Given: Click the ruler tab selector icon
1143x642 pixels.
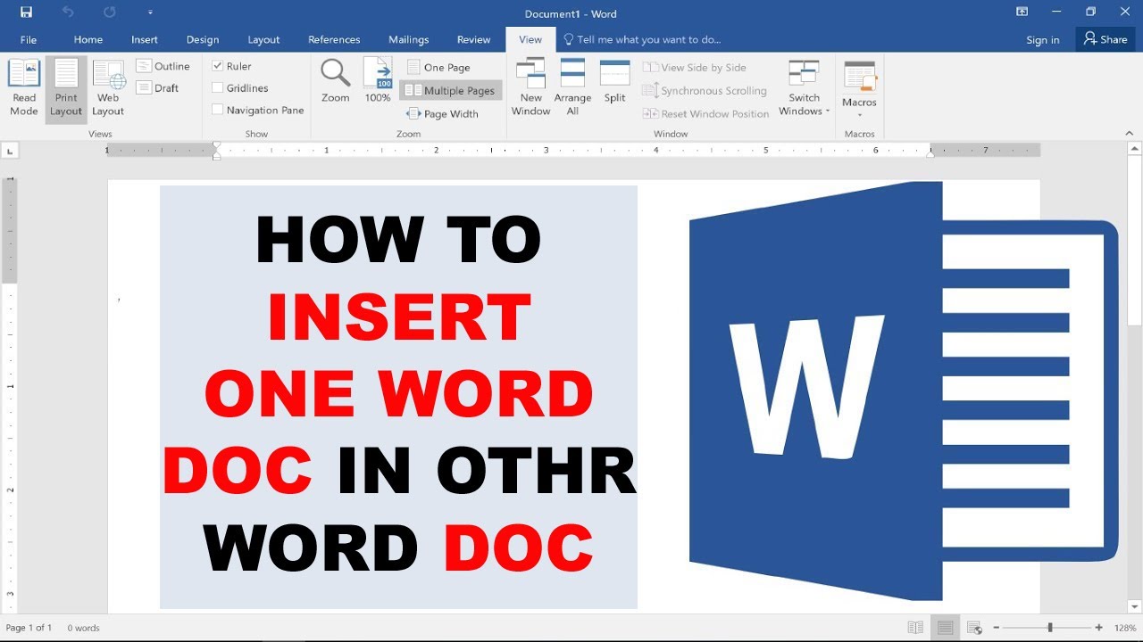Looking at the screenshot, I should (x=9, y=150).
